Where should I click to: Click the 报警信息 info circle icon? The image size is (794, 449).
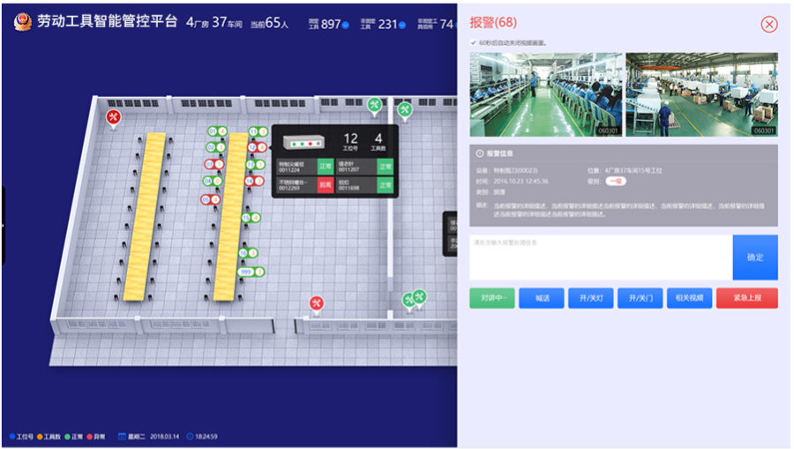click(x=479, y=153)
